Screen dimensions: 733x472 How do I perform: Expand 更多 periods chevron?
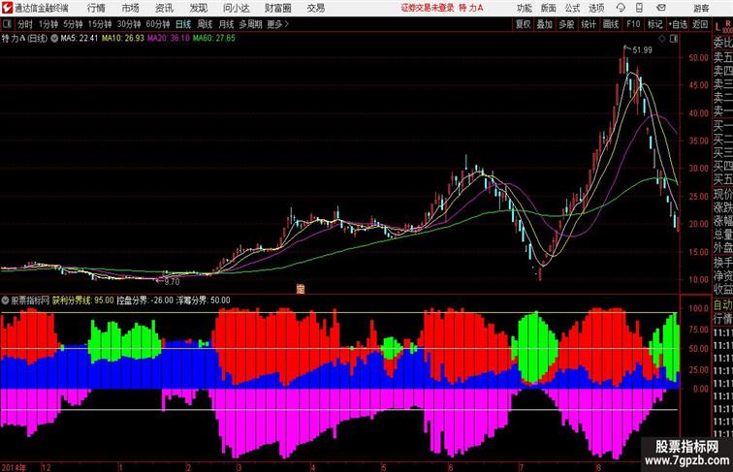(287, 24)
